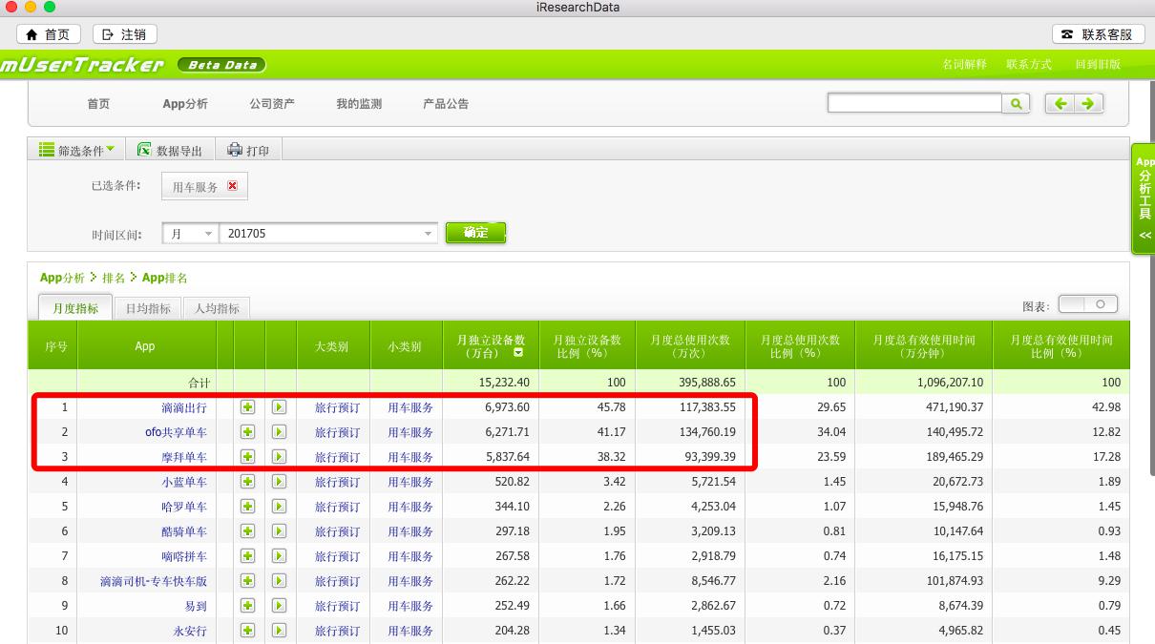Open the 月 period type dropdown
The image size is (1155, 644).
[189, 234]
